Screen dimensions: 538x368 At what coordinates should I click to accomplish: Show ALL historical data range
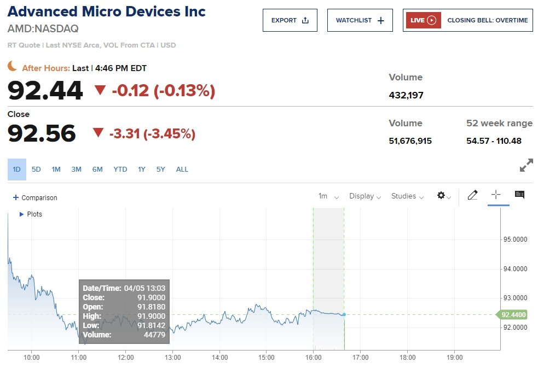(182, 170)
